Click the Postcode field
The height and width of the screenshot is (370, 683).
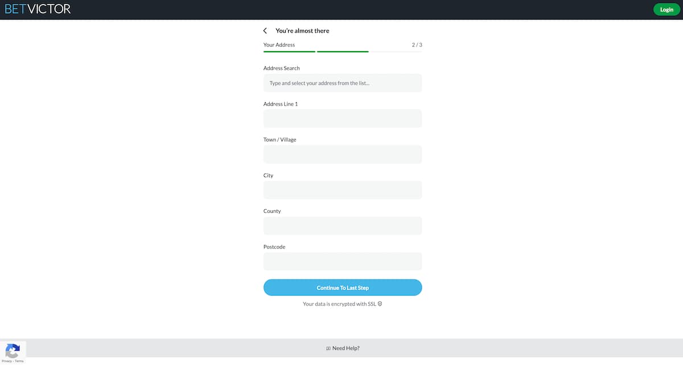point(343,261)
